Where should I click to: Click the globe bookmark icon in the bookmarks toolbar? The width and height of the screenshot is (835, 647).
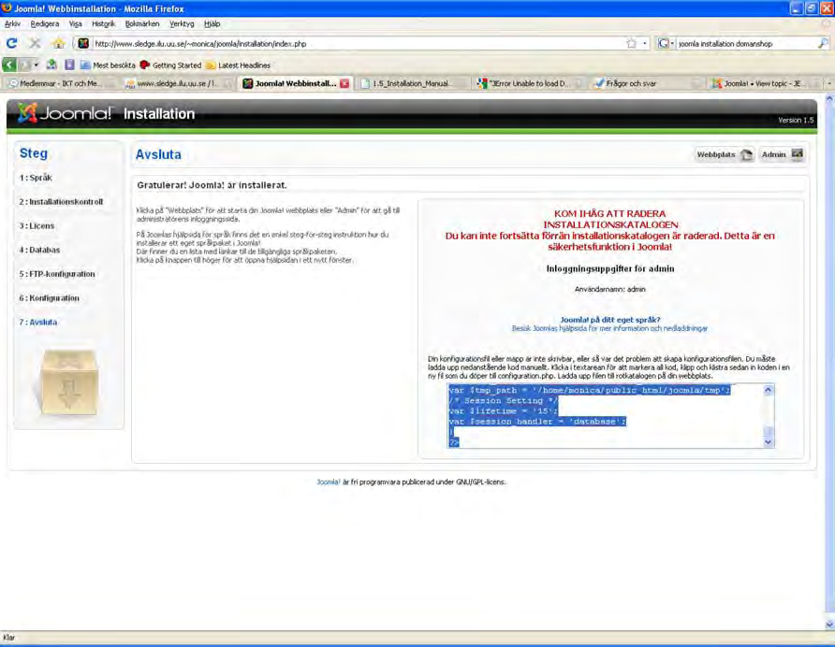click(x=51, y=65)
